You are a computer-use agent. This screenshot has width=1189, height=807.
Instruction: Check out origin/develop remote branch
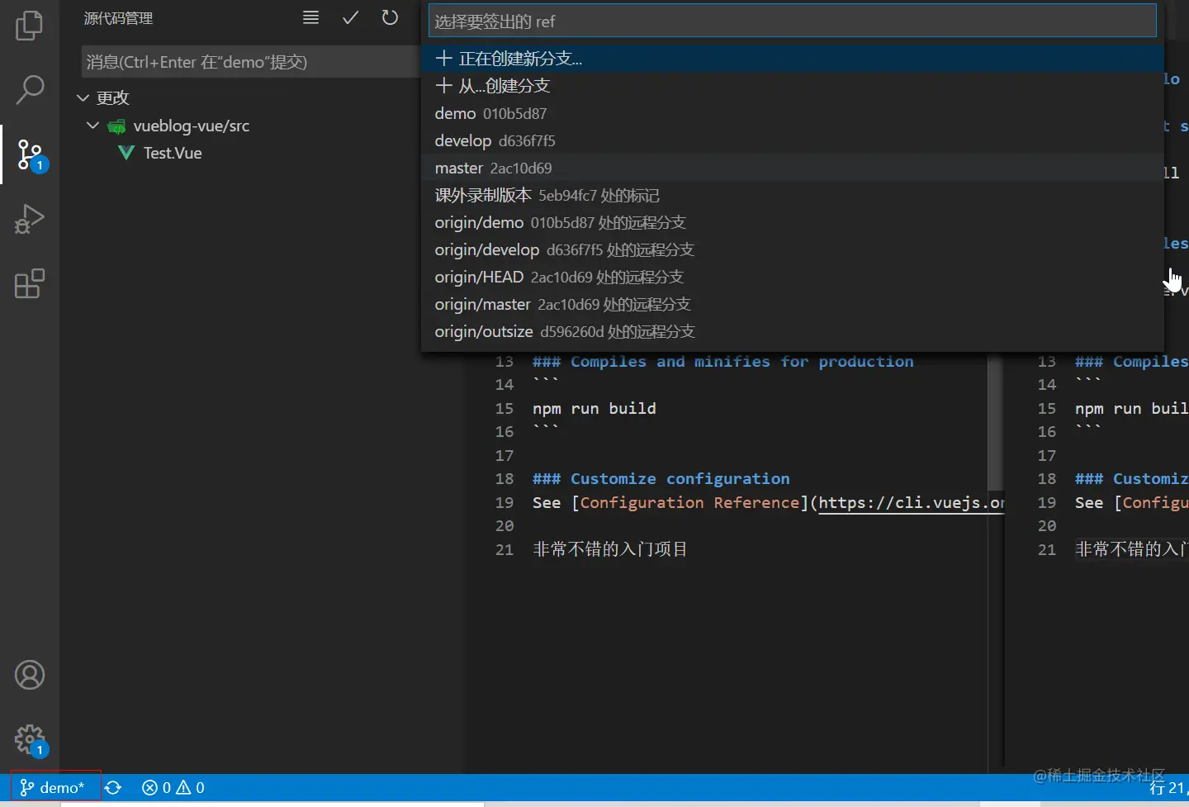[x=792, y=249]
